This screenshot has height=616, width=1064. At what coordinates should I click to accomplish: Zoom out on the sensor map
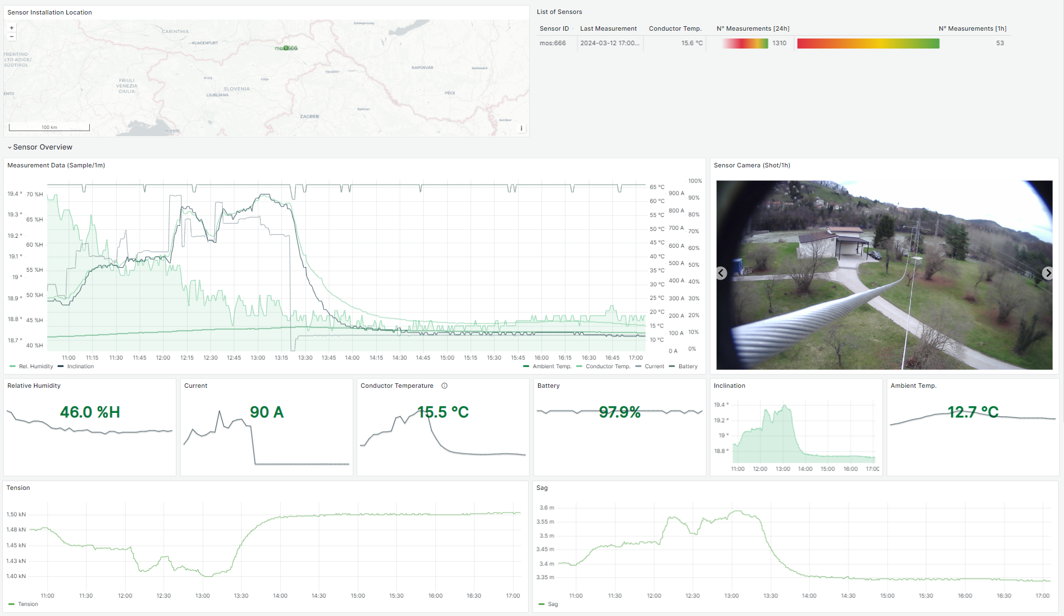pyautogui.click(x=12, y=37)
